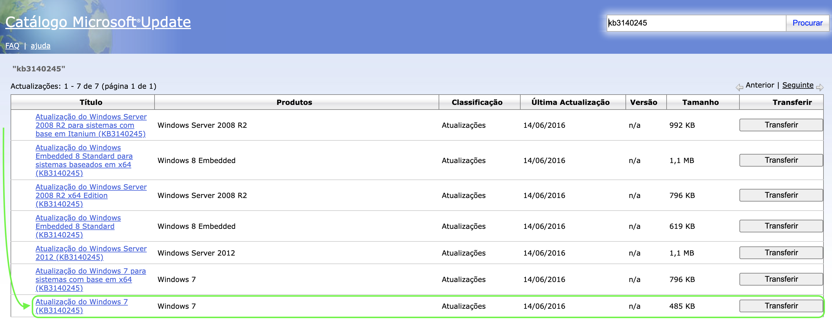This screenshot has width=832, height=329.
Task: Click Transferir for the 992 KB Itanium update
Action: [781, 125]
